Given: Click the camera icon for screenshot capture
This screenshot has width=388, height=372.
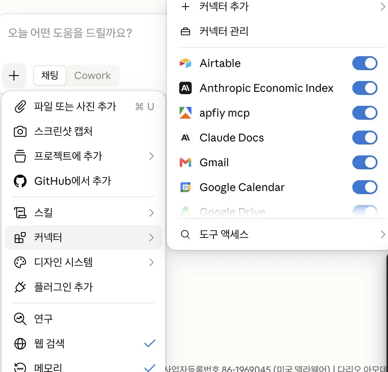Looking at the screenshot, I should (x=20, y=131).
